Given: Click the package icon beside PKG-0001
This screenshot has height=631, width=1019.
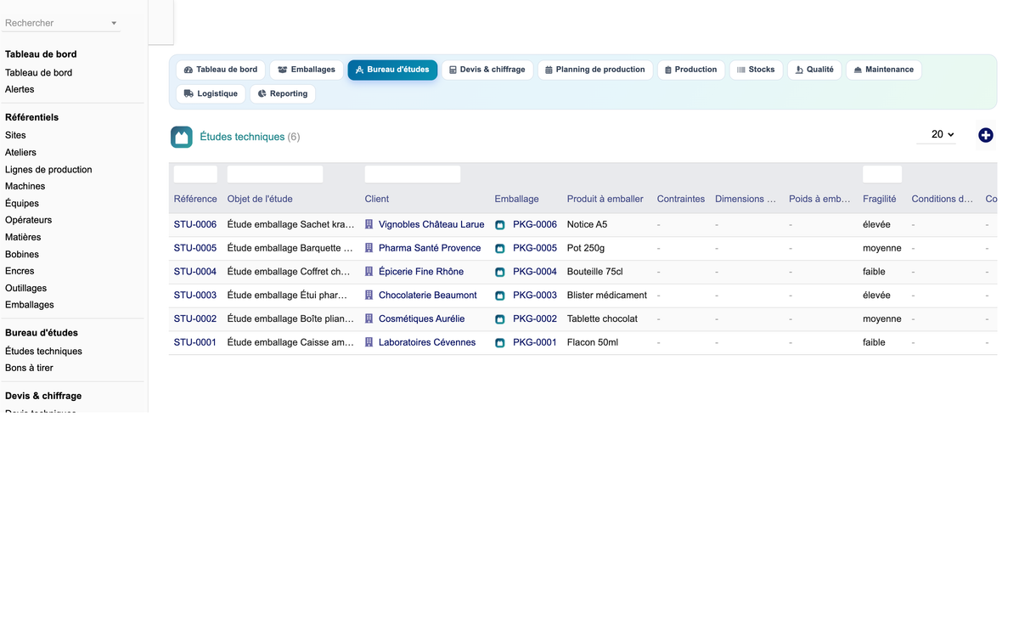Looking at the screenshot, I should [500, 343].
